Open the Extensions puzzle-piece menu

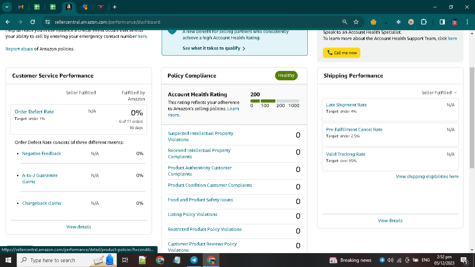point(424,22)
